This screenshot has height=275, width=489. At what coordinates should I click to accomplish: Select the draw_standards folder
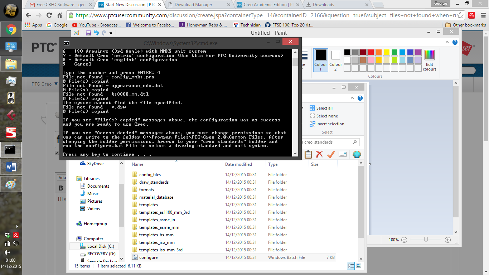tap(154, 182)
